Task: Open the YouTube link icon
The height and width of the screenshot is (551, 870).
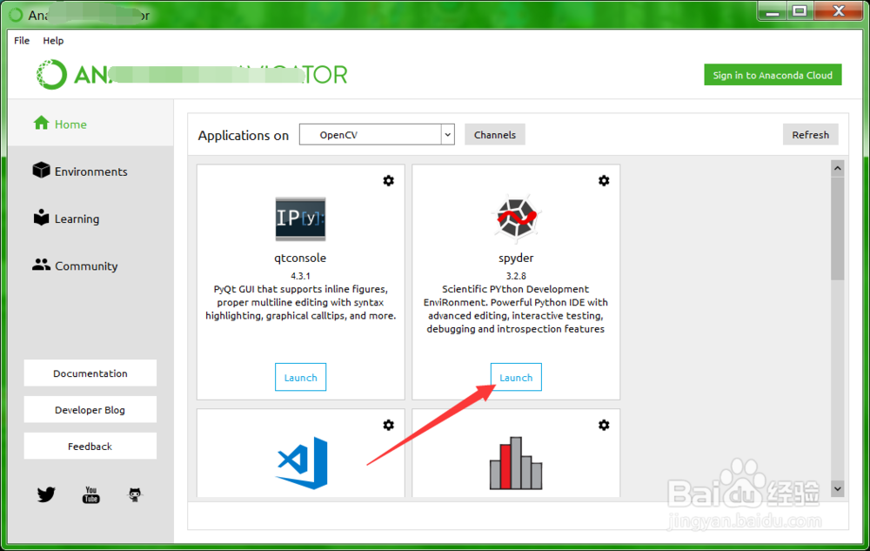Action: coord(91,494)
